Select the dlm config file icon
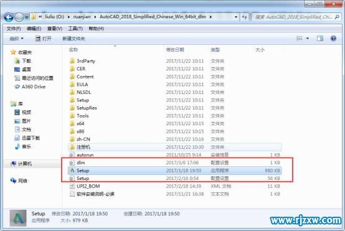 click(x=72, y=163)
